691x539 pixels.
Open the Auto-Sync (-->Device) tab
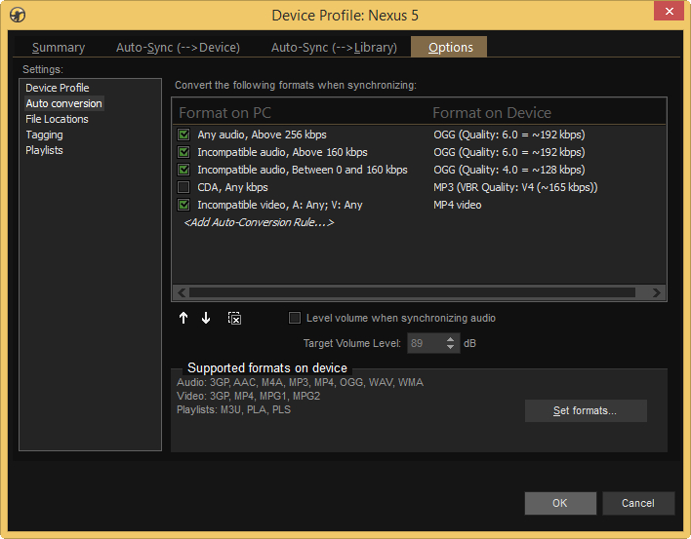click(x=178, y=48)
